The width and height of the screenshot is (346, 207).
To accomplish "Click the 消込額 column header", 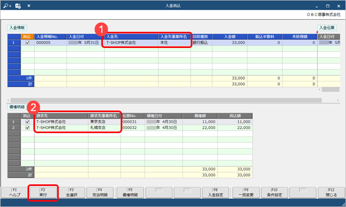I will coord(235,116).
